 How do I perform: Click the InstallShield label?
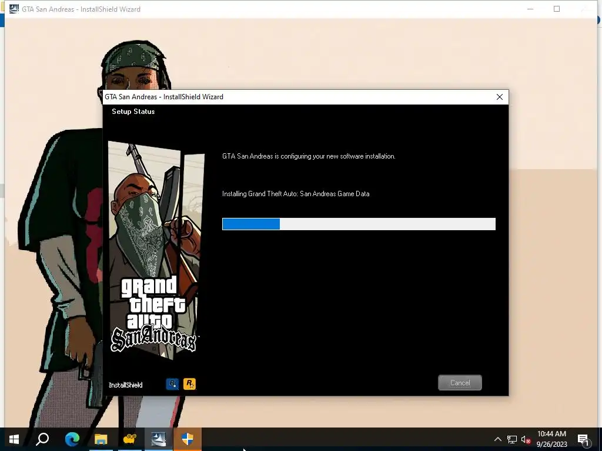pyautogui.click(x=126, y=385)
